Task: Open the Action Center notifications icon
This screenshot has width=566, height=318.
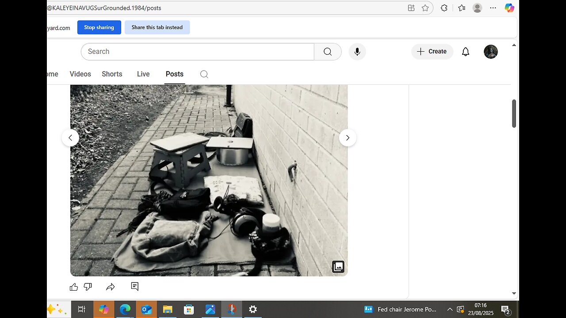Action: tap(505, 310)
